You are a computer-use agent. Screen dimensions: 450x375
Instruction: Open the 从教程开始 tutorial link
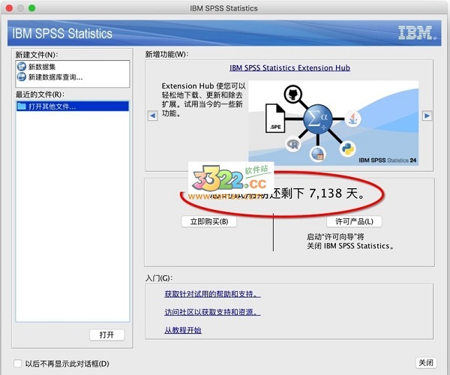point(183,330)
